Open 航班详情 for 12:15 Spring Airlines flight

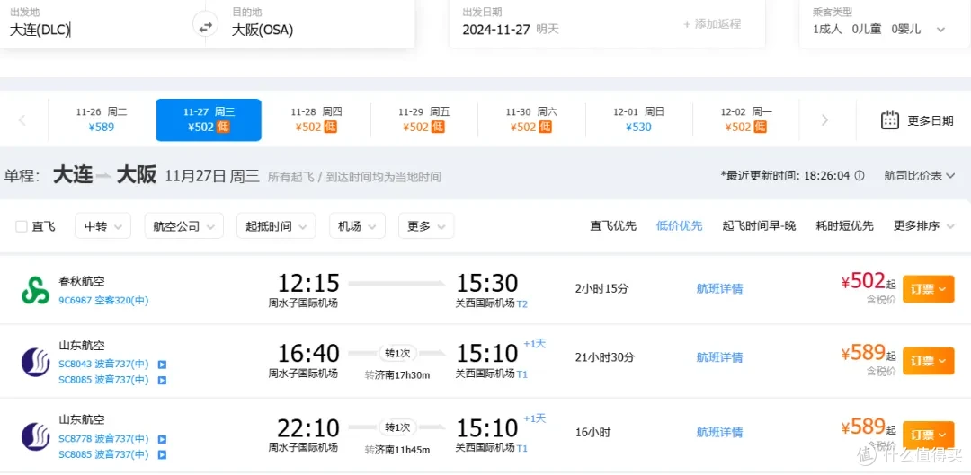click(719, 288)
